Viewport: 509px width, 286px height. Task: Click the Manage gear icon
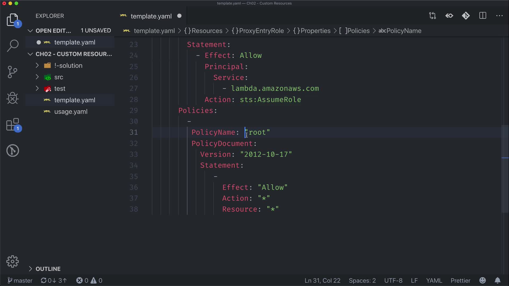pyautogui.click(x=12, y=262)
